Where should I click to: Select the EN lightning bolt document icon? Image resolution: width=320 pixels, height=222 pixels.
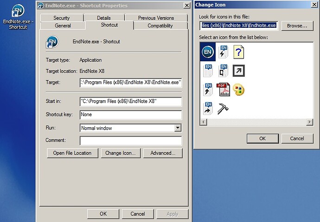point(223,52)
